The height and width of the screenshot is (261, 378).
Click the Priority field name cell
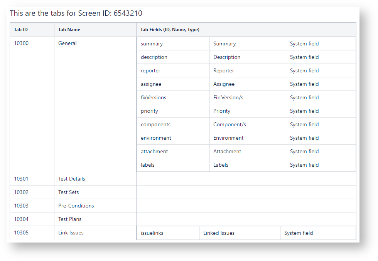coord(222,111)
